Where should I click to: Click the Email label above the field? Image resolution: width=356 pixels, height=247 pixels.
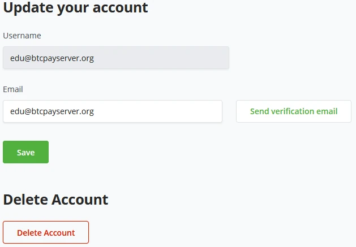tap(13, 89)
